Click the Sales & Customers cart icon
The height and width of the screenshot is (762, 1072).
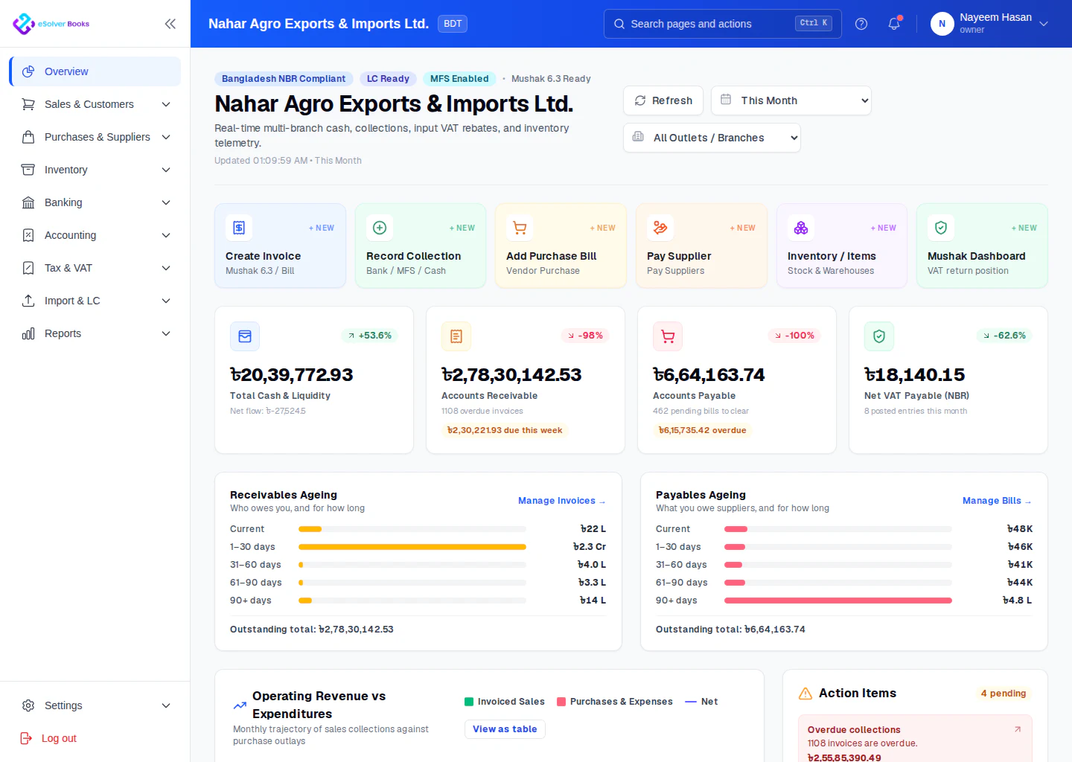pyautogui.click(x=28, y=104)
